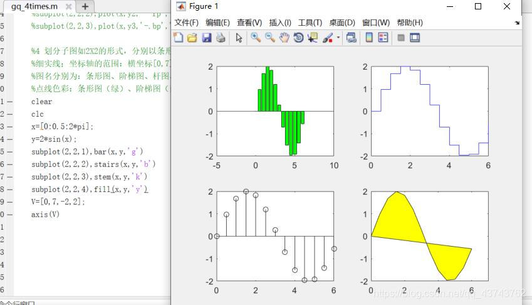Click the Link Plot toolbar icon

(351, 38)
